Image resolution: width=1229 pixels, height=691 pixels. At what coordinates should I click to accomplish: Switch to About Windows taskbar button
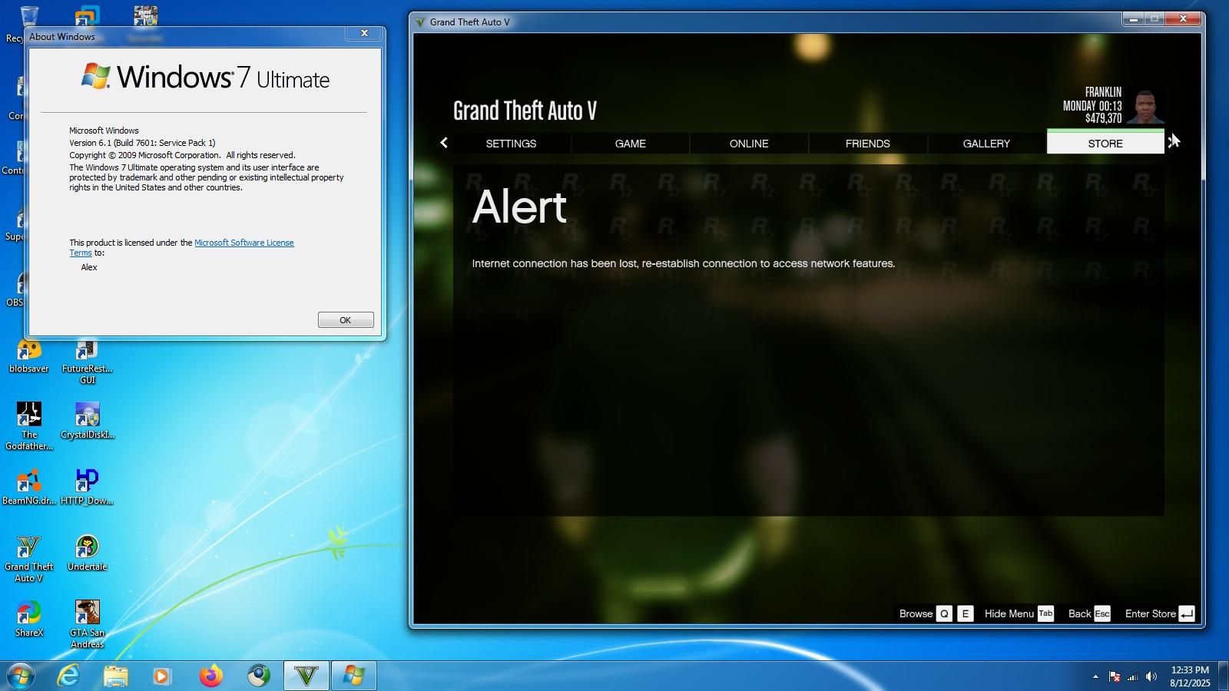pyautogui.click(x=353, y=676)
